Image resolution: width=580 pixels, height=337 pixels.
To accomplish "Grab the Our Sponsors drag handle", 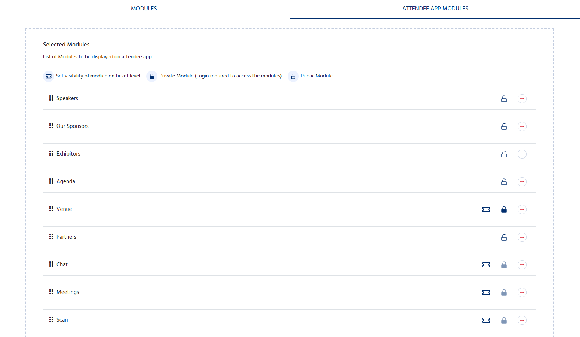I will tap(51, 126).
